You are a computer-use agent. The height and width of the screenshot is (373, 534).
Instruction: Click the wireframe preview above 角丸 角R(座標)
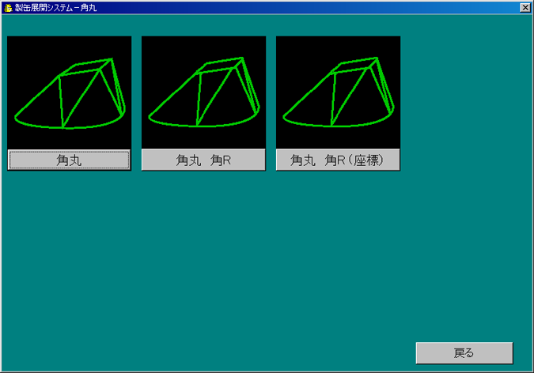(x=338, y=92)
